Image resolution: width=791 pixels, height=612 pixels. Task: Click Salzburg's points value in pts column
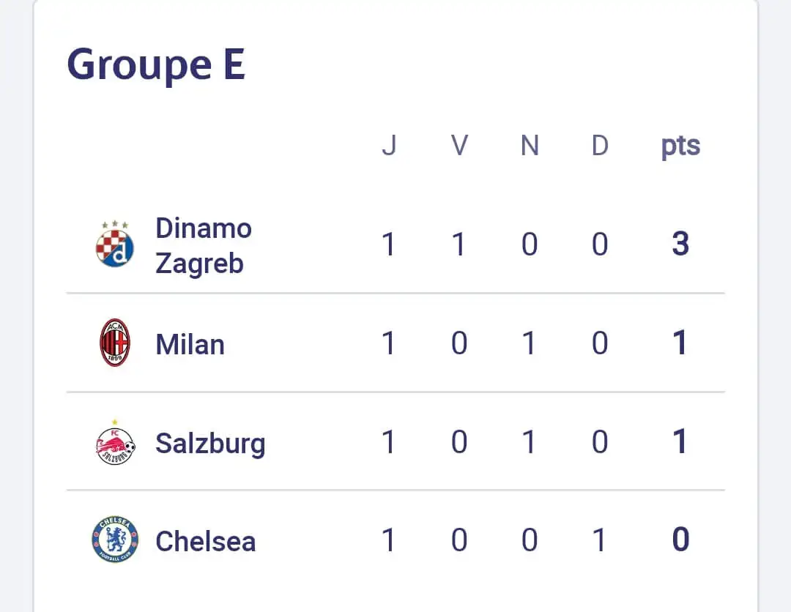click(680, 442)
